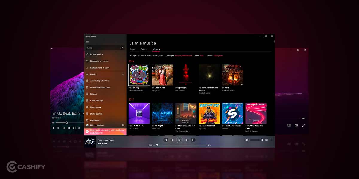
Task: Open Groove settings via the gear icon
Action: click(123, 125)
